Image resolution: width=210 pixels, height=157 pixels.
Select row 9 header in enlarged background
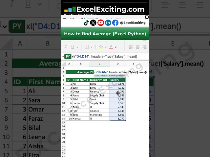pos(6,128)
